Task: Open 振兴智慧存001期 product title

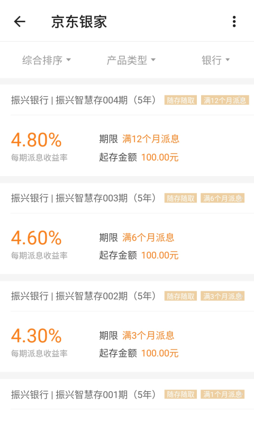Action: [84, 394]
